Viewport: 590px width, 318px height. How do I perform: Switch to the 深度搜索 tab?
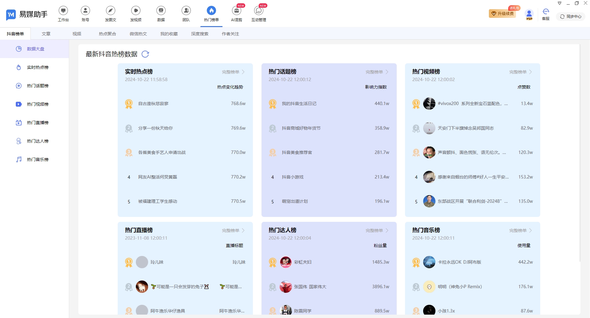[x=199, y=34]
